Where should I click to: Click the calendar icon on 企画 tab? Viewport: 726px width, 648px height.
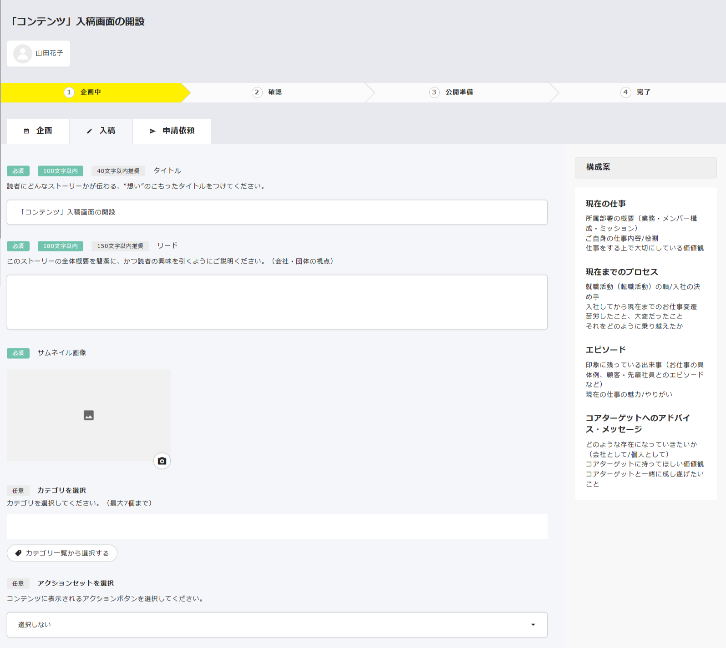[x=26, y=131]
